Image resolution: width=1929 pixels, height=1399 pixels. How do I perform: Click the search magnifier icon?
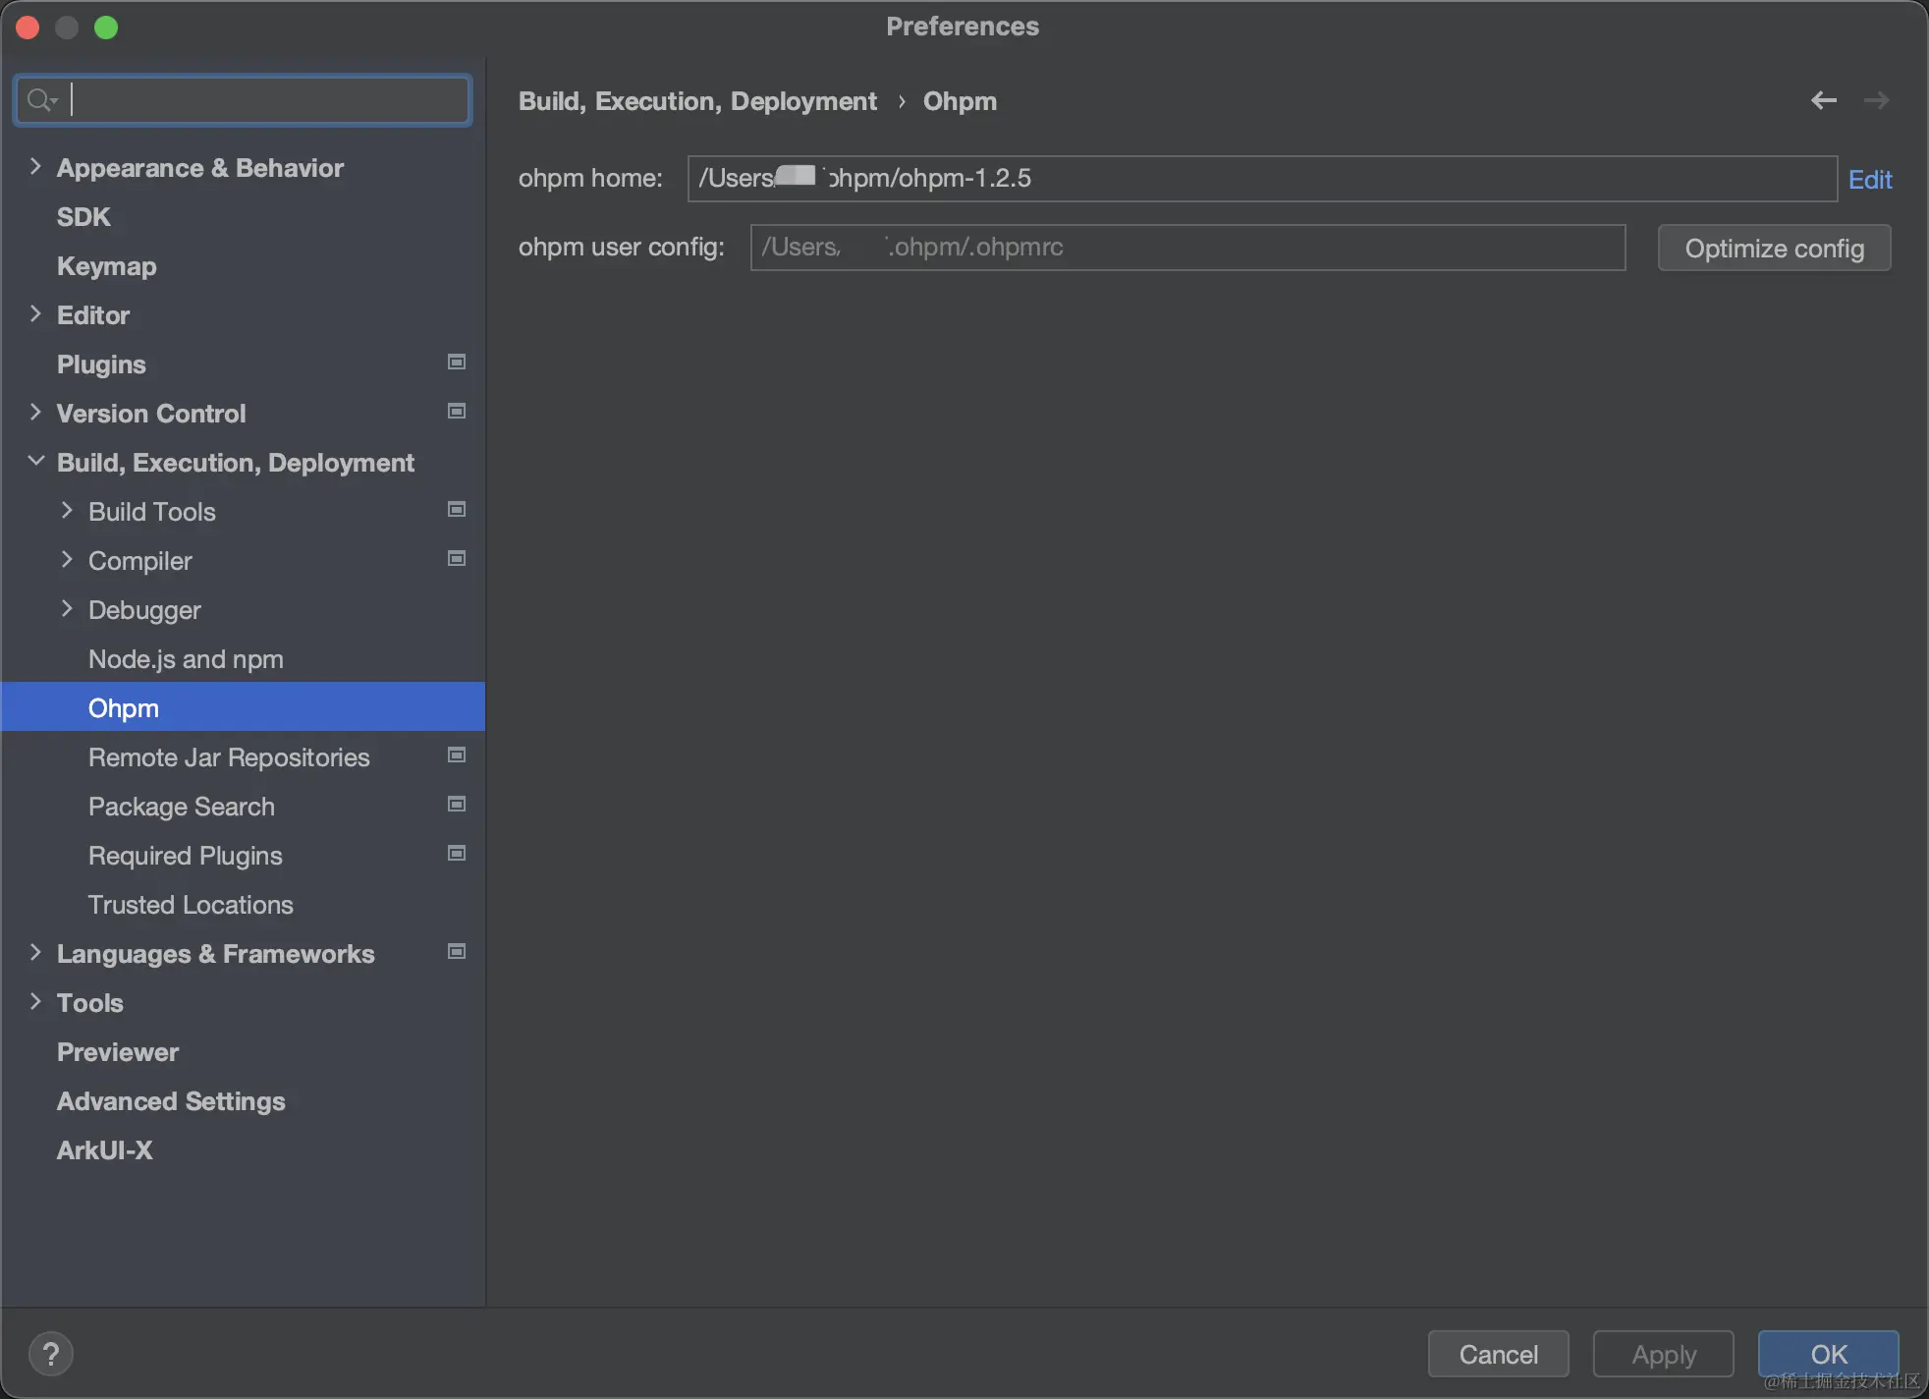[x=41, y=100]
